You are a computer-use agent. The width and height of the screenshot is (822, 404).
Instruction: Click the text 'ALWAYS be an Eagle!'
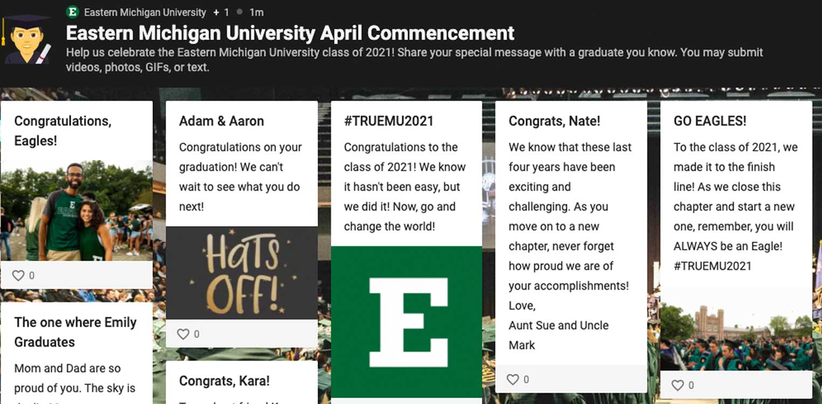[728, 246]
